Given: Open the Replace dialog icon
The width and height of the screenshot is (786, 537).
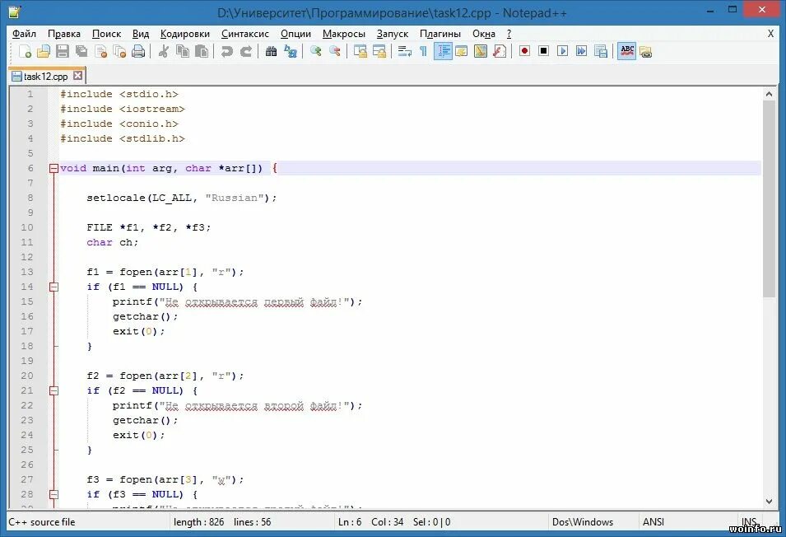Looking at the screenshot, I should (x=291, y=51).
